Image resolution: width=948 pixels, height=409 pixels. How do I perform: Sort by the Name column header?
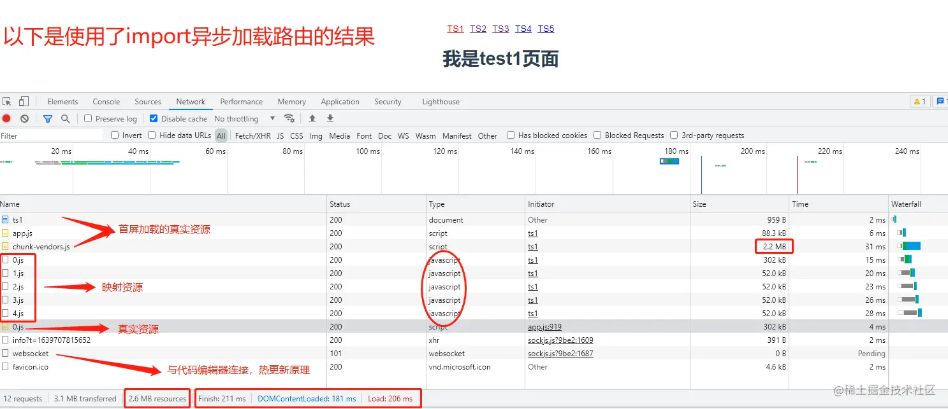click(163, 204)
